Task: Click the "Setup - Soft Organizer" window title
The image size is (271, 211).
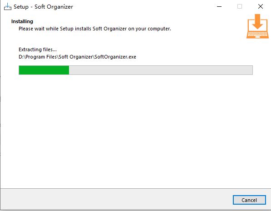Action: pos(43,7)
